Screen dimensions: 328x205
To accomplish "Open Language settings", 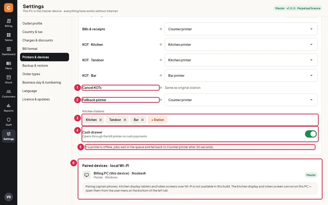I will coord(44,91).
